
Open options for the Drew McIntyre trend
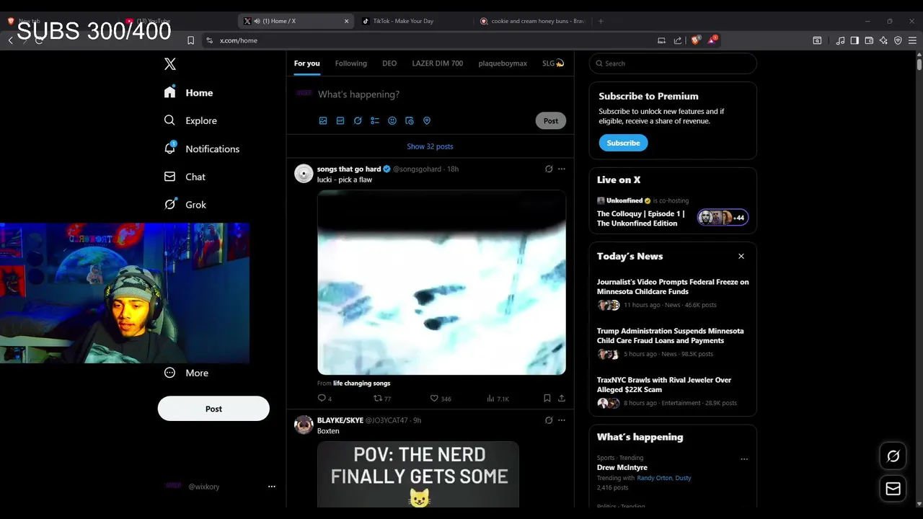[744, 459]
